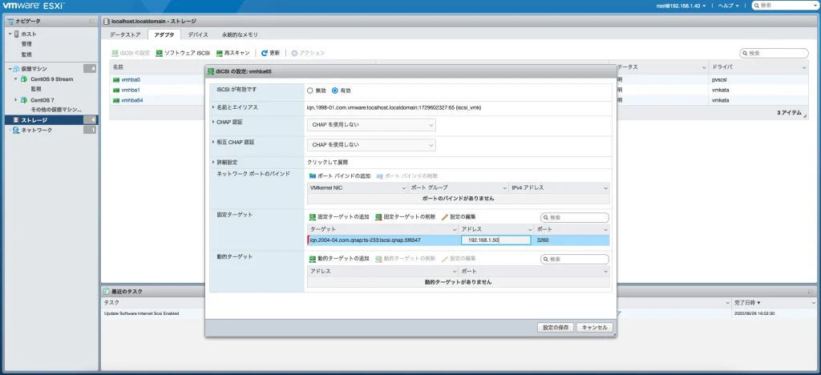Open the root@192.168.1.40 user menu
The height and width of the screenshot is (375, 821).
click(x=681, y=6)
